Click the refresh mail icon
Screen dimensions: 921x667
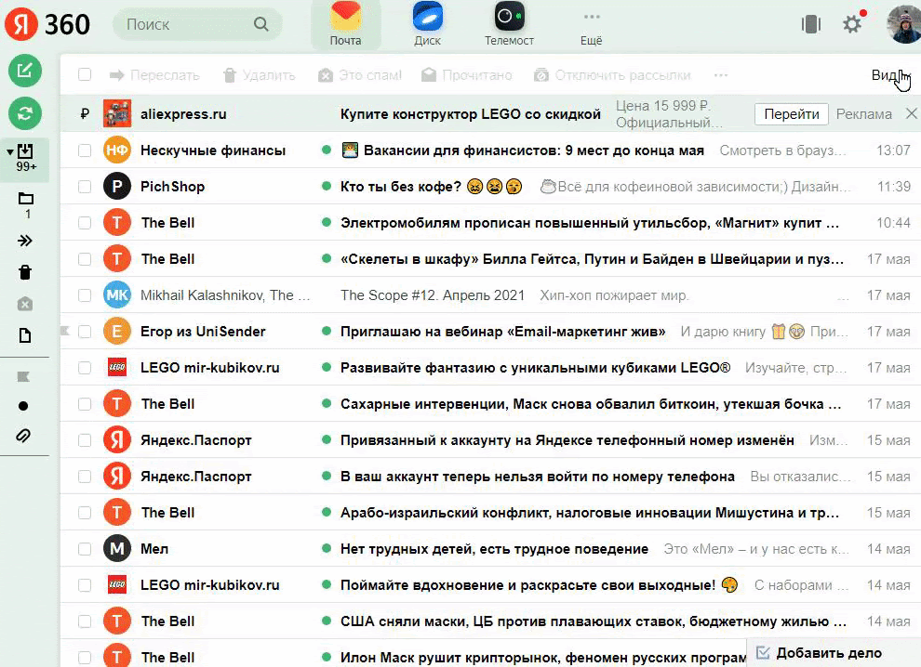tap(25, 113)
